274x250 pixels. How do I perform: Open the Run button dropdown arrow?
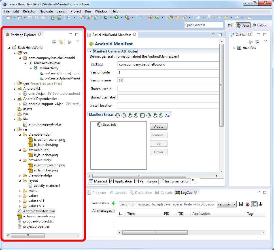coord(122,17)
